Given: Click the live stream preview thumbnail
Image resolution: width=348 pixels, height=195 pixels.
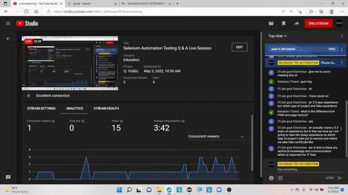Looking at the screenshot, I should [70, 63].
